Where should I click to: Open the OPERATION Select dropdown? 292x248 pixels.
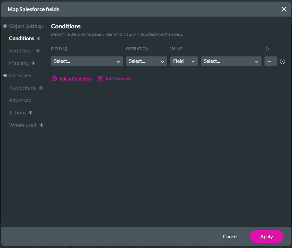147,61
